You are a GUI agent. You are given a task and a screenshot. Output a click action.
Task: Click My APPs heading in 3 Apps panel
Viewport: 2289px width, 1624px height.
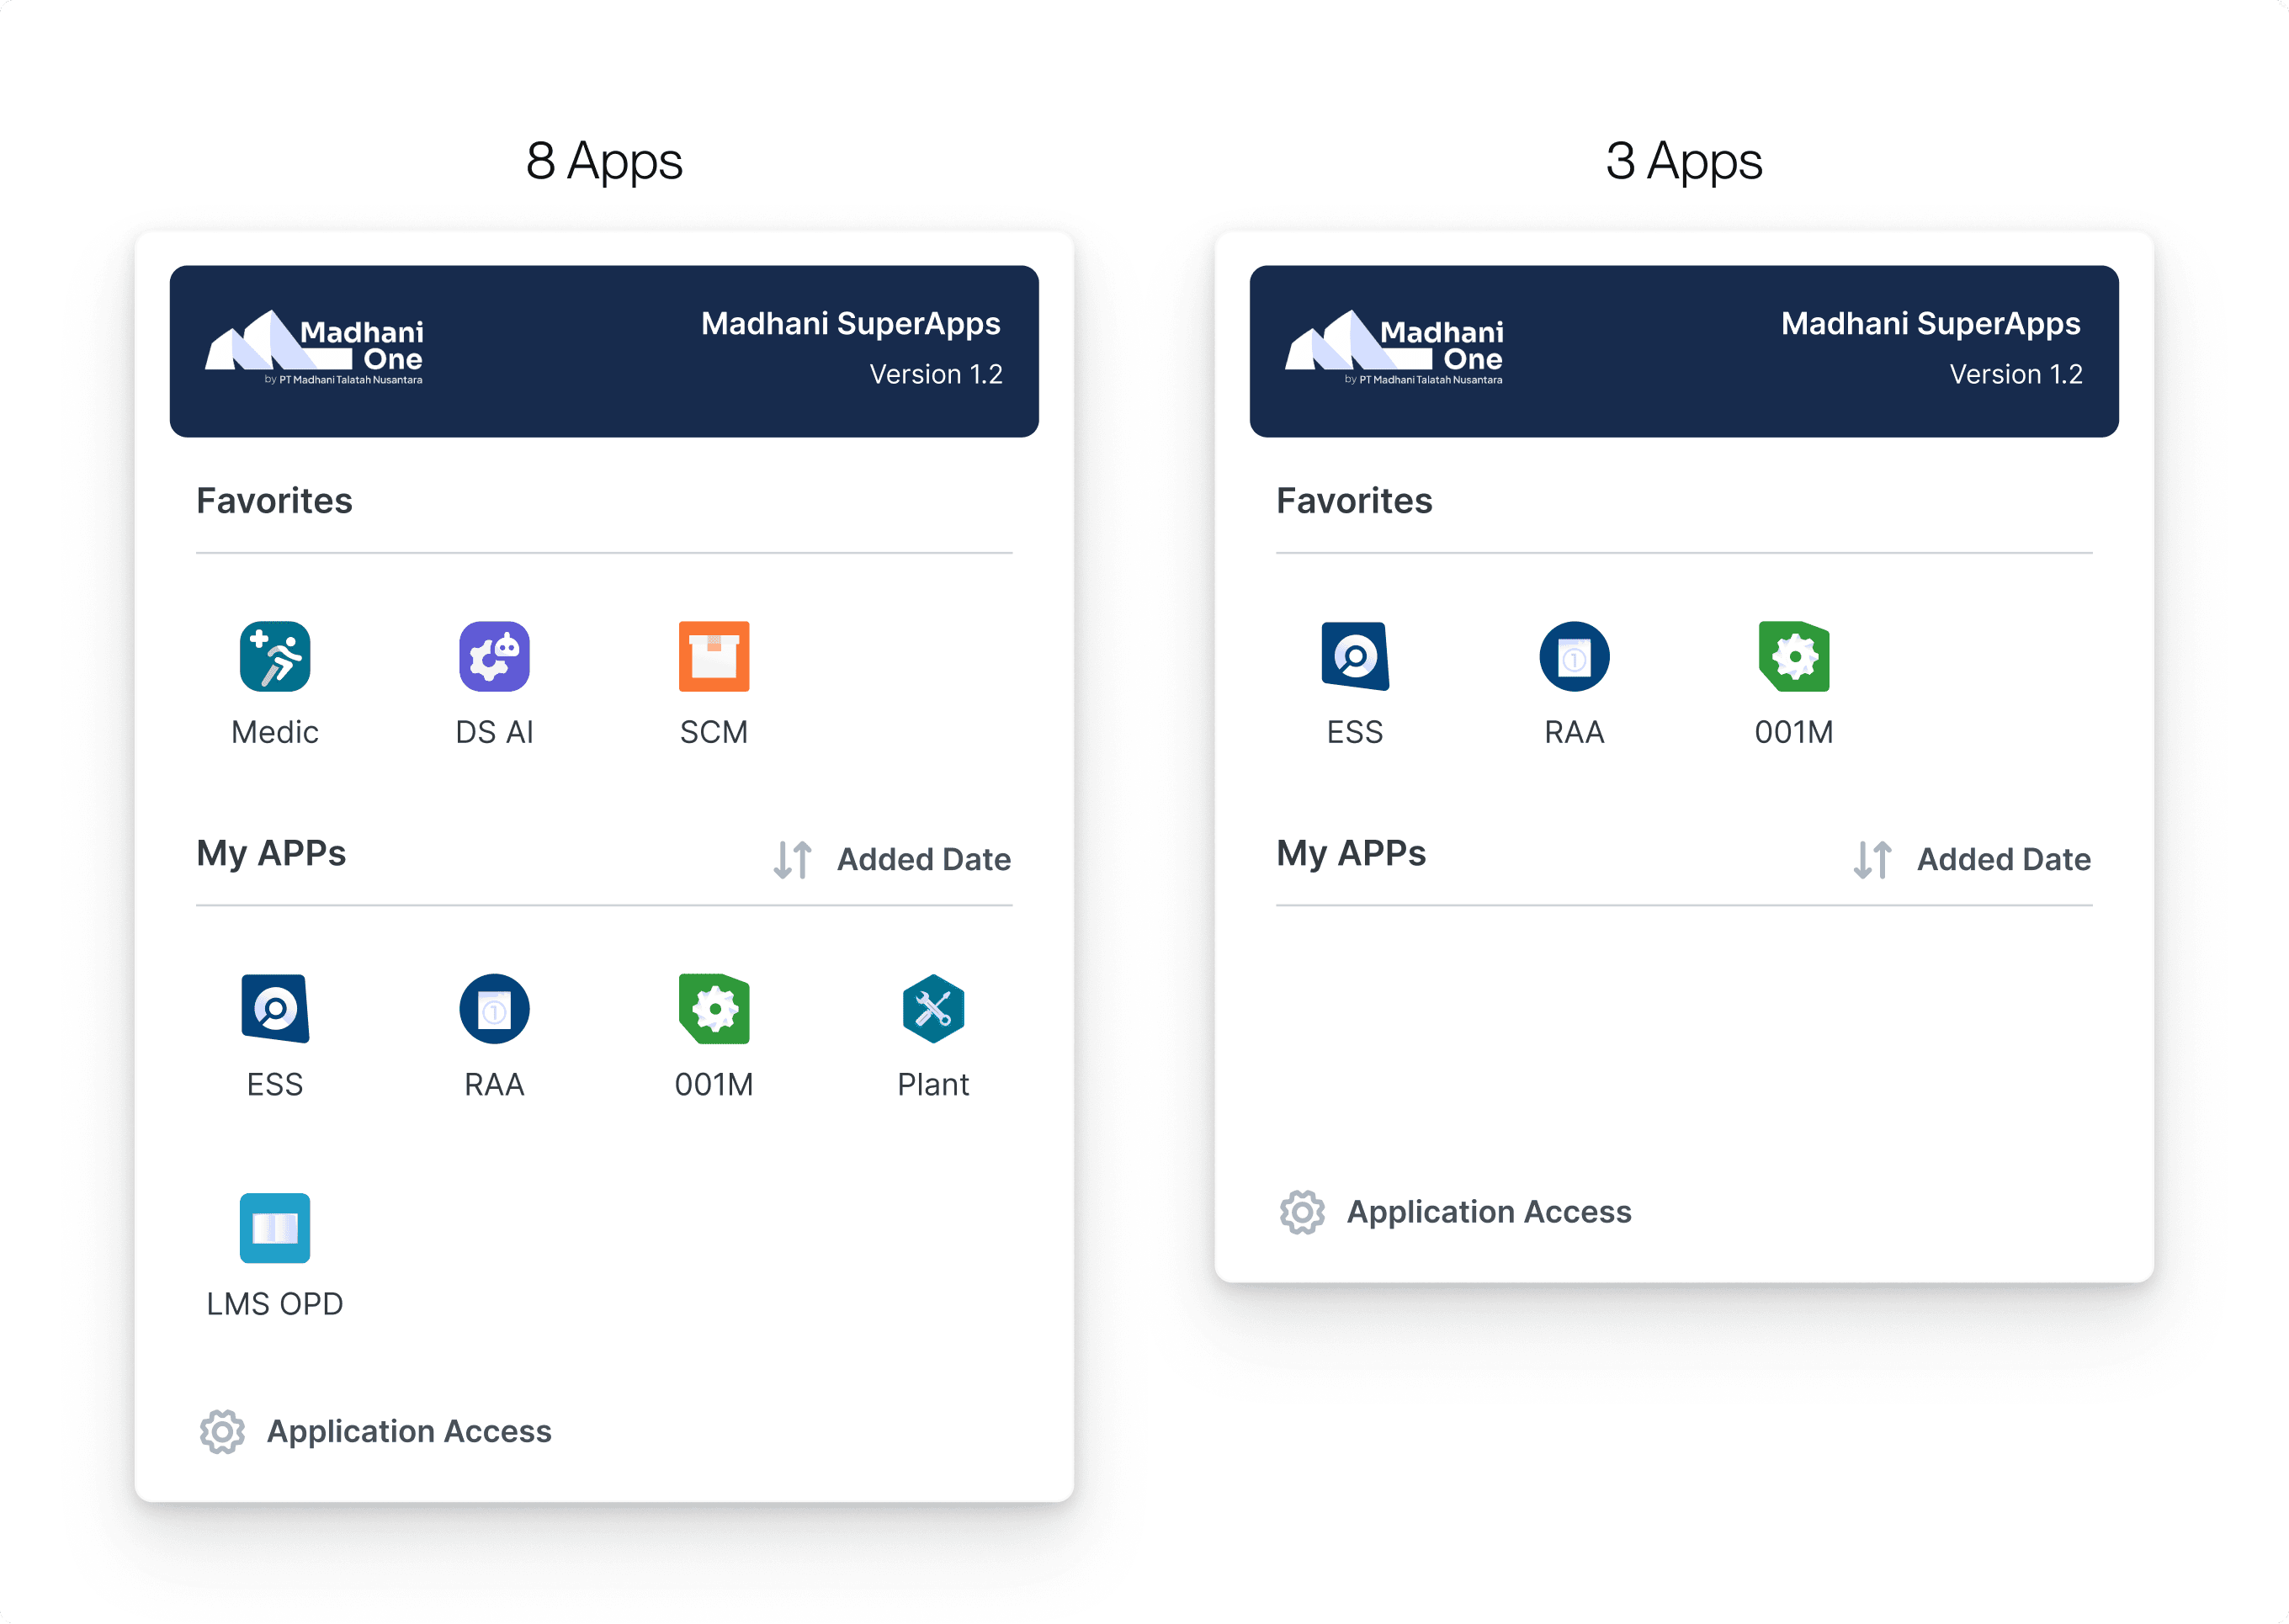click(1351, 854)
